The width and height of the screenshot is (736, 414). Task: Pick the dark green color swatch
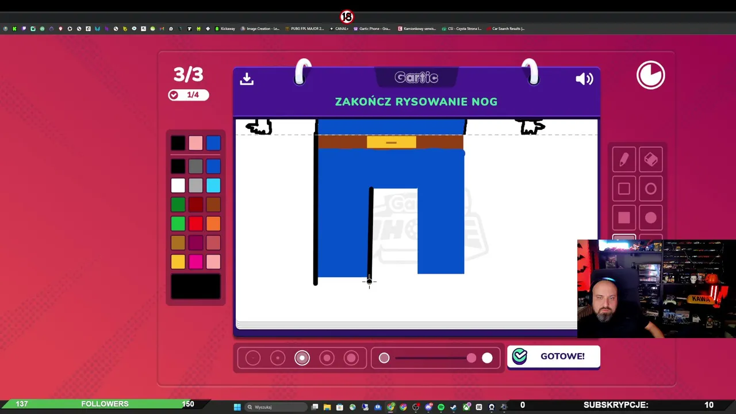178,205
